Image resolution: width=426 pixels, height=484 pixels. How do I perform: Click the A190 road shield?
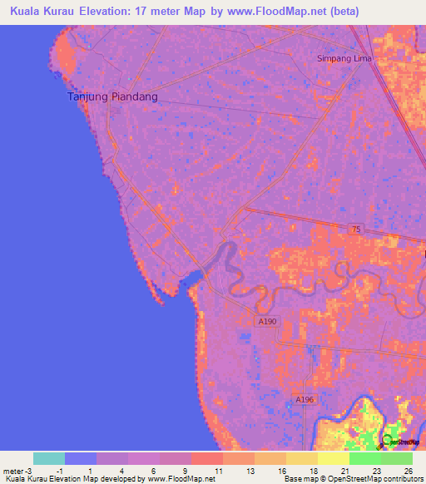pos(267,322)
